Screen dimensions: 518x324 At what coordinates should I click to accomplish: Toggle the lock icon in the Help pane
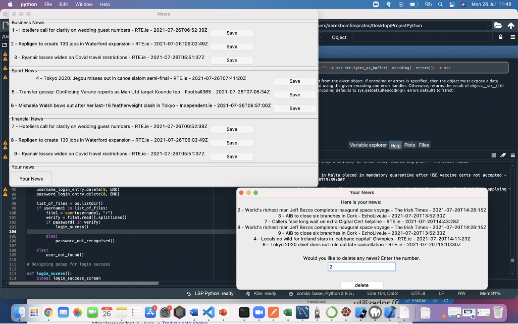coord(500,37)
